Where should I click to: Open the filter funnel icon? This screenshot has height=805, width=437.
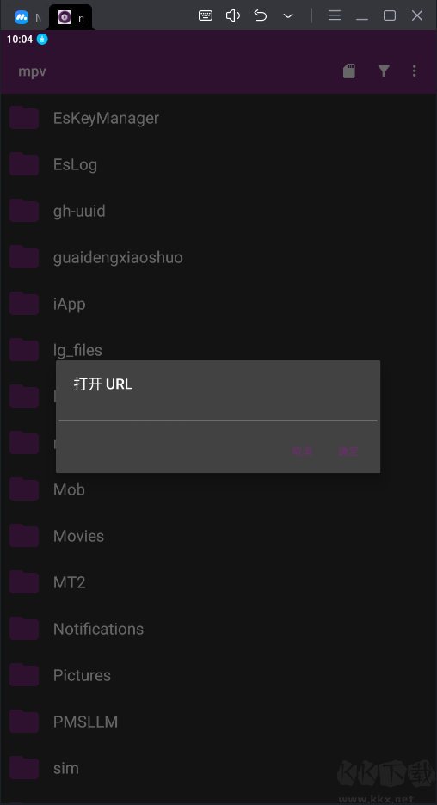(384, 71)
